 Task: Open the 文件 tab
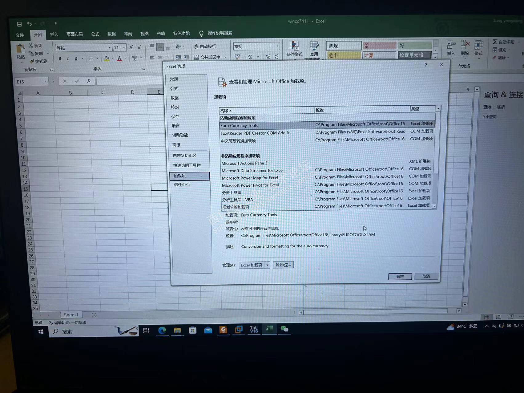(x=20, y=35)
